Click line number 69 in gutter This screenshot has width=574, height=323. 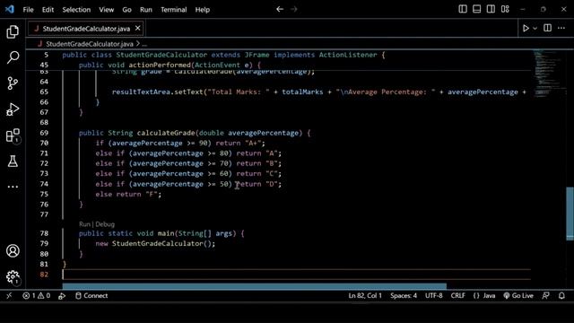44,133
